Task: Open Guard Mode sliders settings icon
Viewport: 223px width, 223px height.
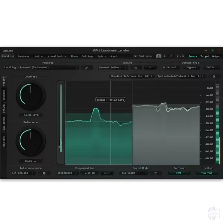Action: pos(156,173)
